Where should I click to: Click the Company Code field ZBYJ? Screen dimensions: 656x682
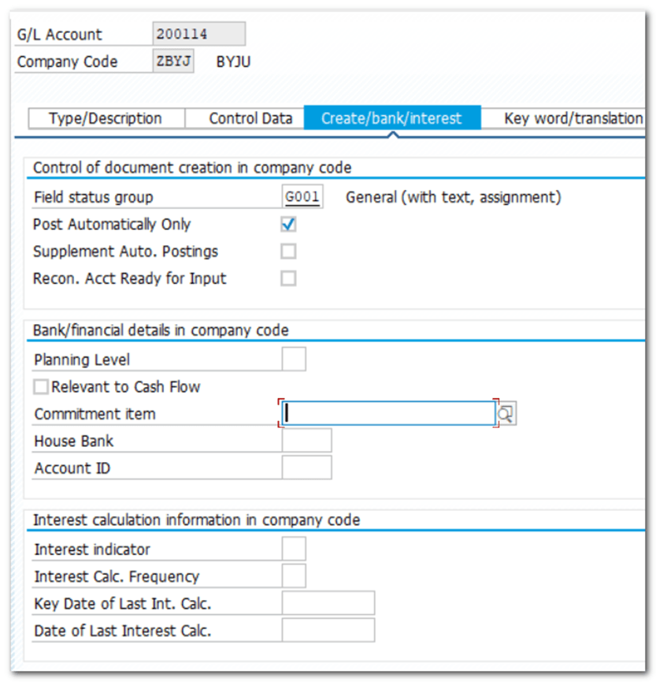[174, 61]
